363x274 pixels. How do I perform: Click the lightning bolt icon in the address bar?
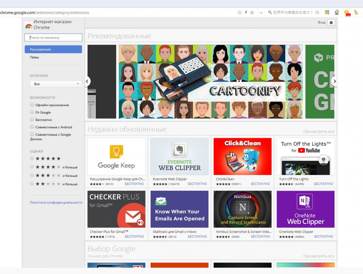[x=246, y=13]
